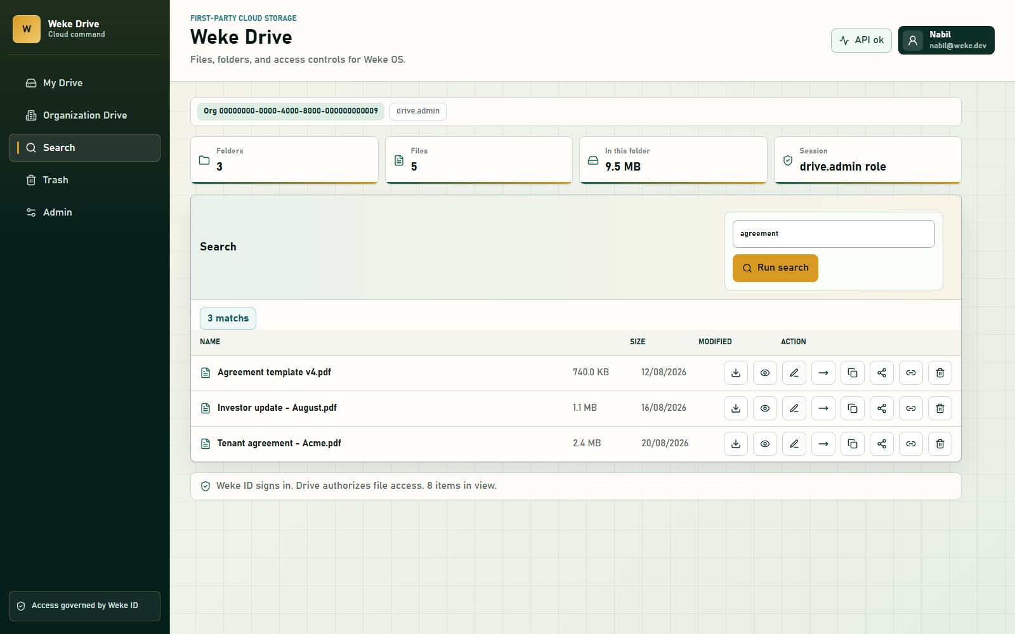Preview Investor update - August.pdf
Screen dimensions: 1015x634
(765, 408)
